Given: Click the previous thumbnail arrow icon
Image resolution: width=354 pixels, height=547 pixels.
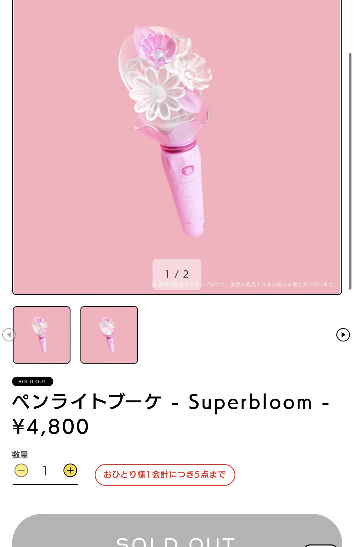Looking at the screenshot, I should (x=9, y=335).
